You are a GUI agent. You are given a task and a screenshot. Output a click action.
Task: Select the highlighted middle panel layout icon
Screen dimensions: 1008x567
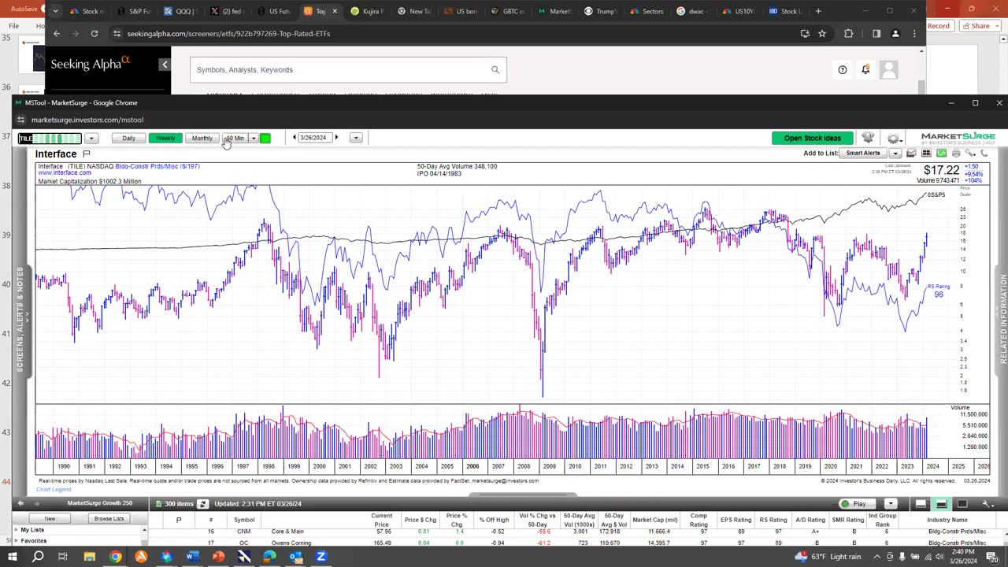pos(941,504)
